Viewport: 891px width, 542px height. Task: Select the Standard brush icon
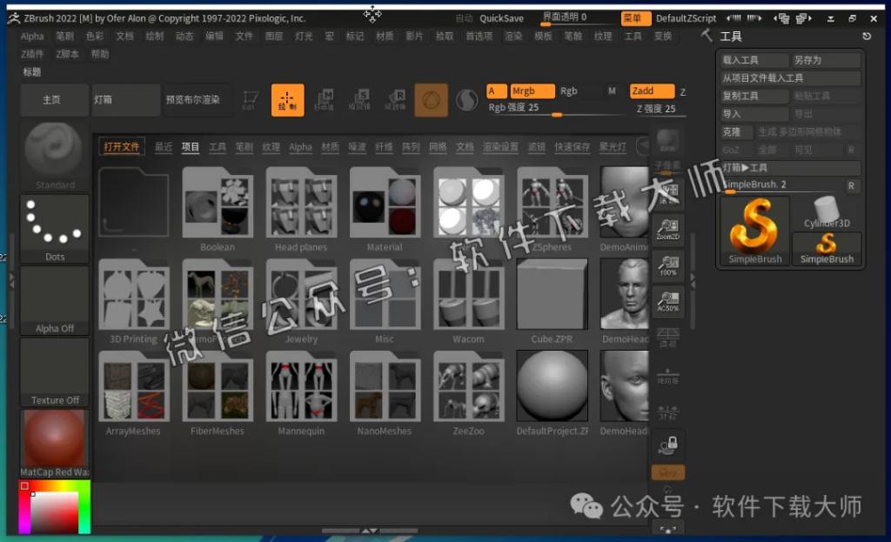pos(54,155)
